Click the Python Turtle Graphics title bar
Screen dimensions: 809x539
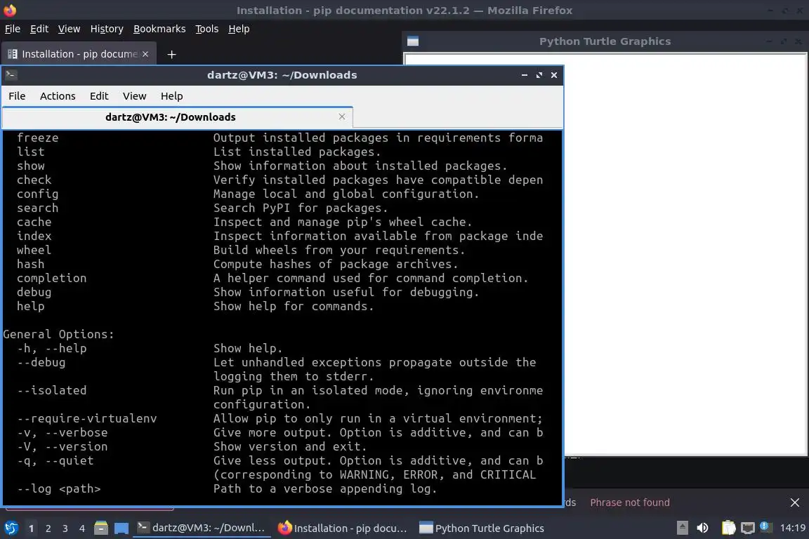coord(605,41)
